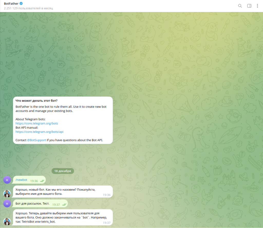Image resolution: width=263 pixels, height=228 pixels.
Task: Click the 19:37 timestamp on Бот для рассылок message
Action: 56,205
